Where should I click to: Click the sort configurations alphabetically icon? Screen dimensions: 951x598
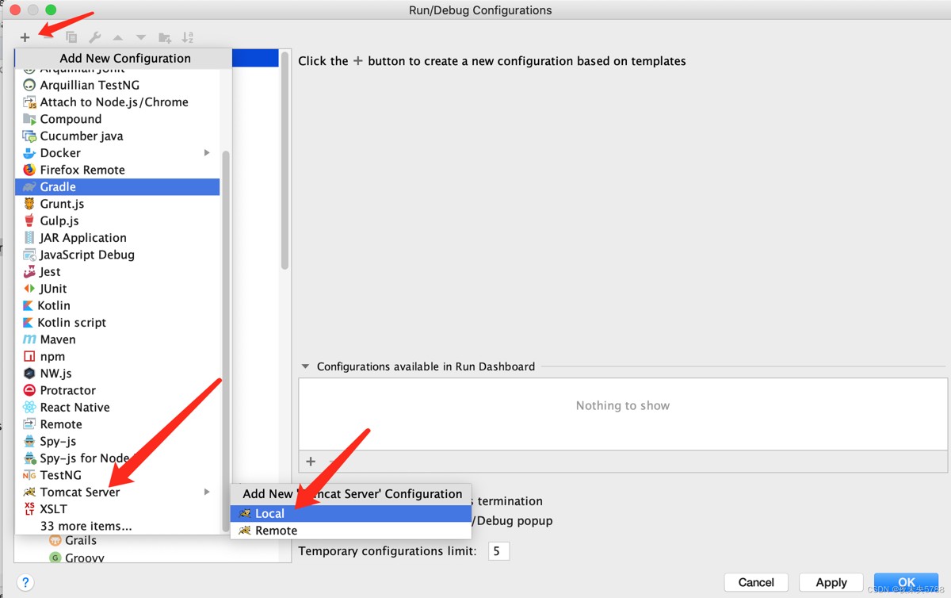[188, 37]
